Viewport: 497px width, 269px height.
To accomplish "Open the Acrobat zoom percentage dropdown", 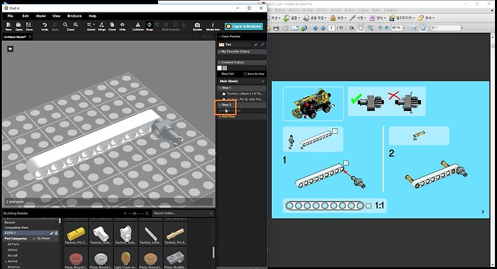I will pyautogui.click(x=405, y=28).
